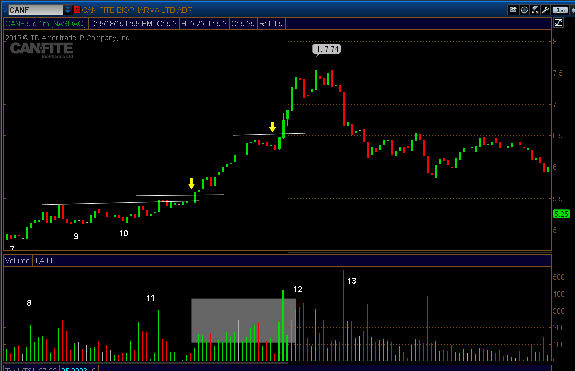Image resolution: width=575 pixels, height=371 pixels.
Task: Click the O: 5.2 open value
Action: tap(167, 24)
